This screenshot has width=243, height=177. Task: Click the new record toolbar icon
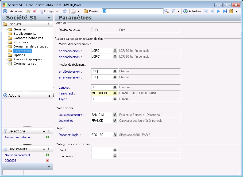click(28, 11)
